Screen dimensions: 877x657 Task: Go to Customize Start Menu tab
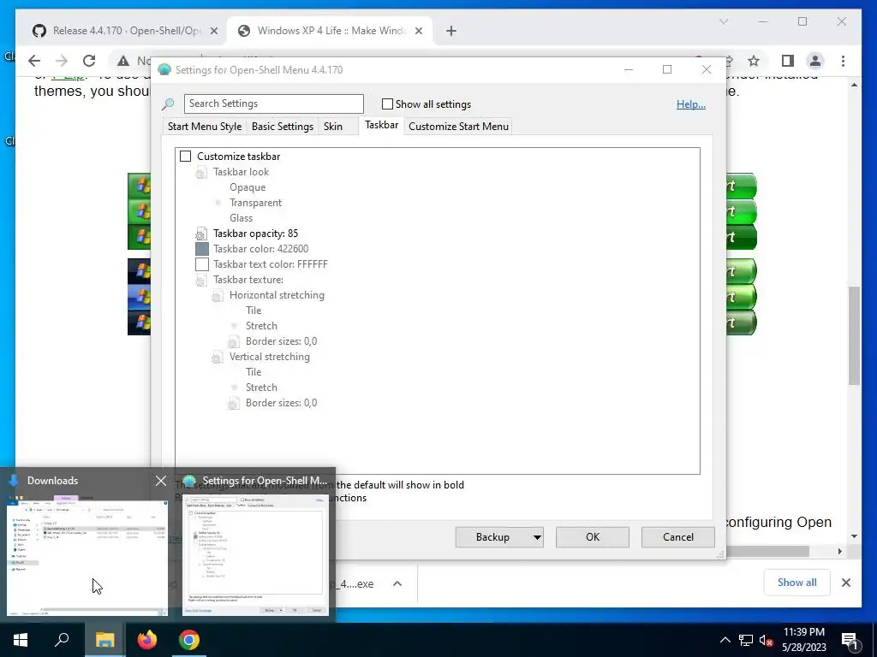459,127
